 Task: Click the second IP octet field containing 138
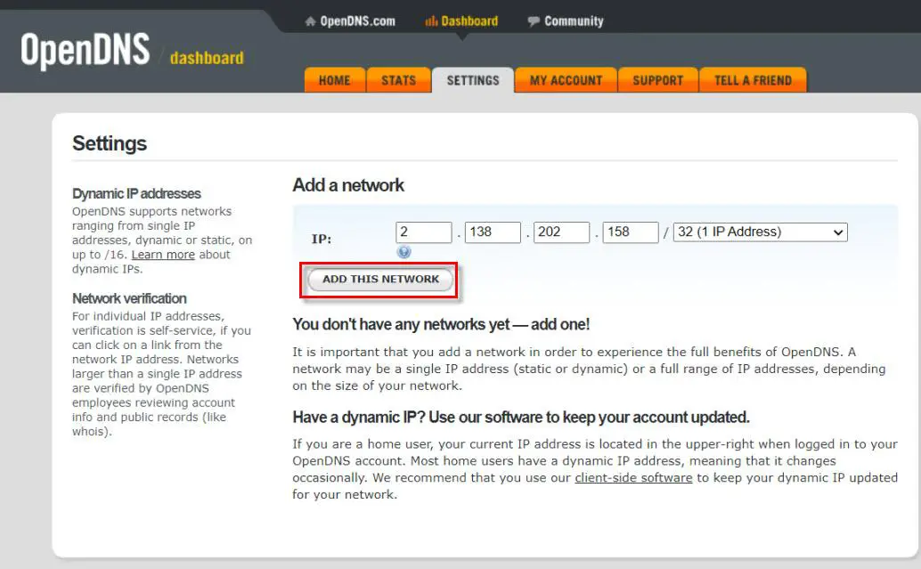tap(493, 232)
